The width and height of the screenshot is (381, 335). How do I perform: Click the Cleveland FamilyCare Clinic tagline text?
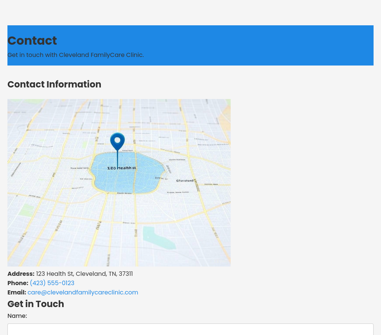[76, 55]
